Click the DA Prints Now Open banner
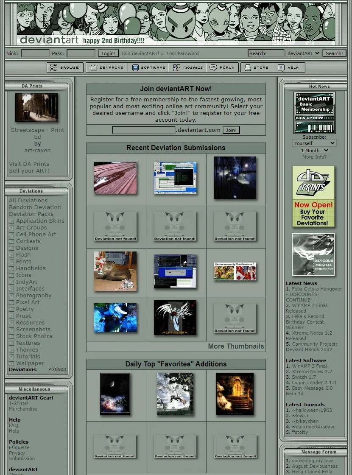352x475 pixels. (x=313, y=196)
